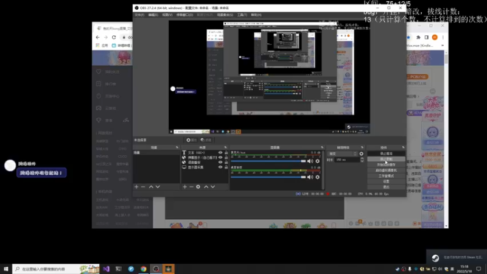This screenshot has height=274, width=487.
Task: Add a new source with plus icon
Action: (184, 187)
